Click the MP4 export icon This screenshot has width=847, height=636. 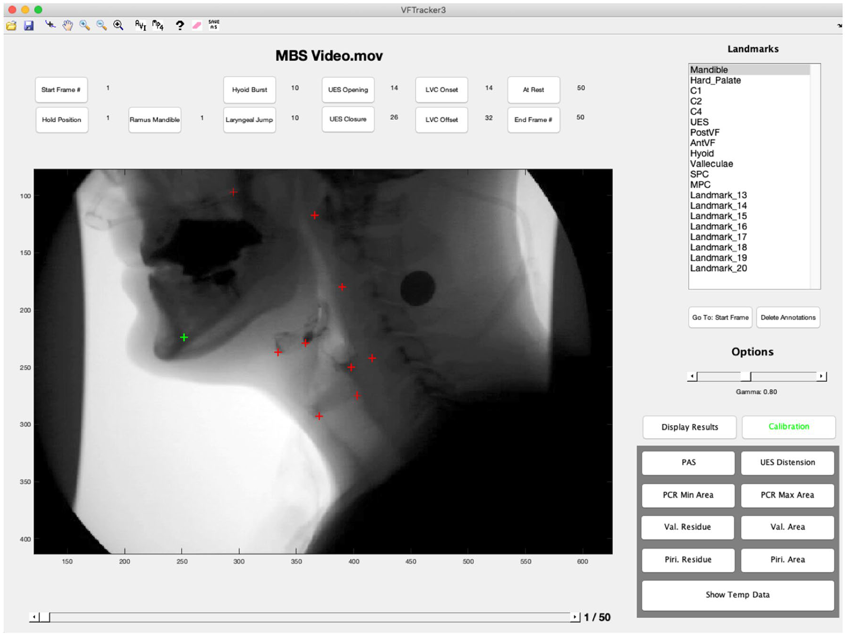pos(158,25)
